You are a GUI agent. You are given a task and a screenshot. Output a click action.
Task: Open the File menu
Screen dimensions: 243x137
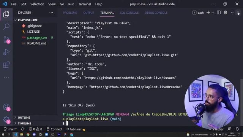click(14, 4)
